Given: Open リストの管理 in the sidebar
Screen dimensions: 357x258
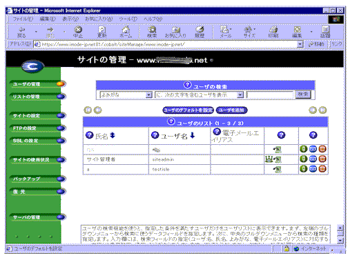Looking at the screenshot, I should pyautogui.click(x=37, y=97).
